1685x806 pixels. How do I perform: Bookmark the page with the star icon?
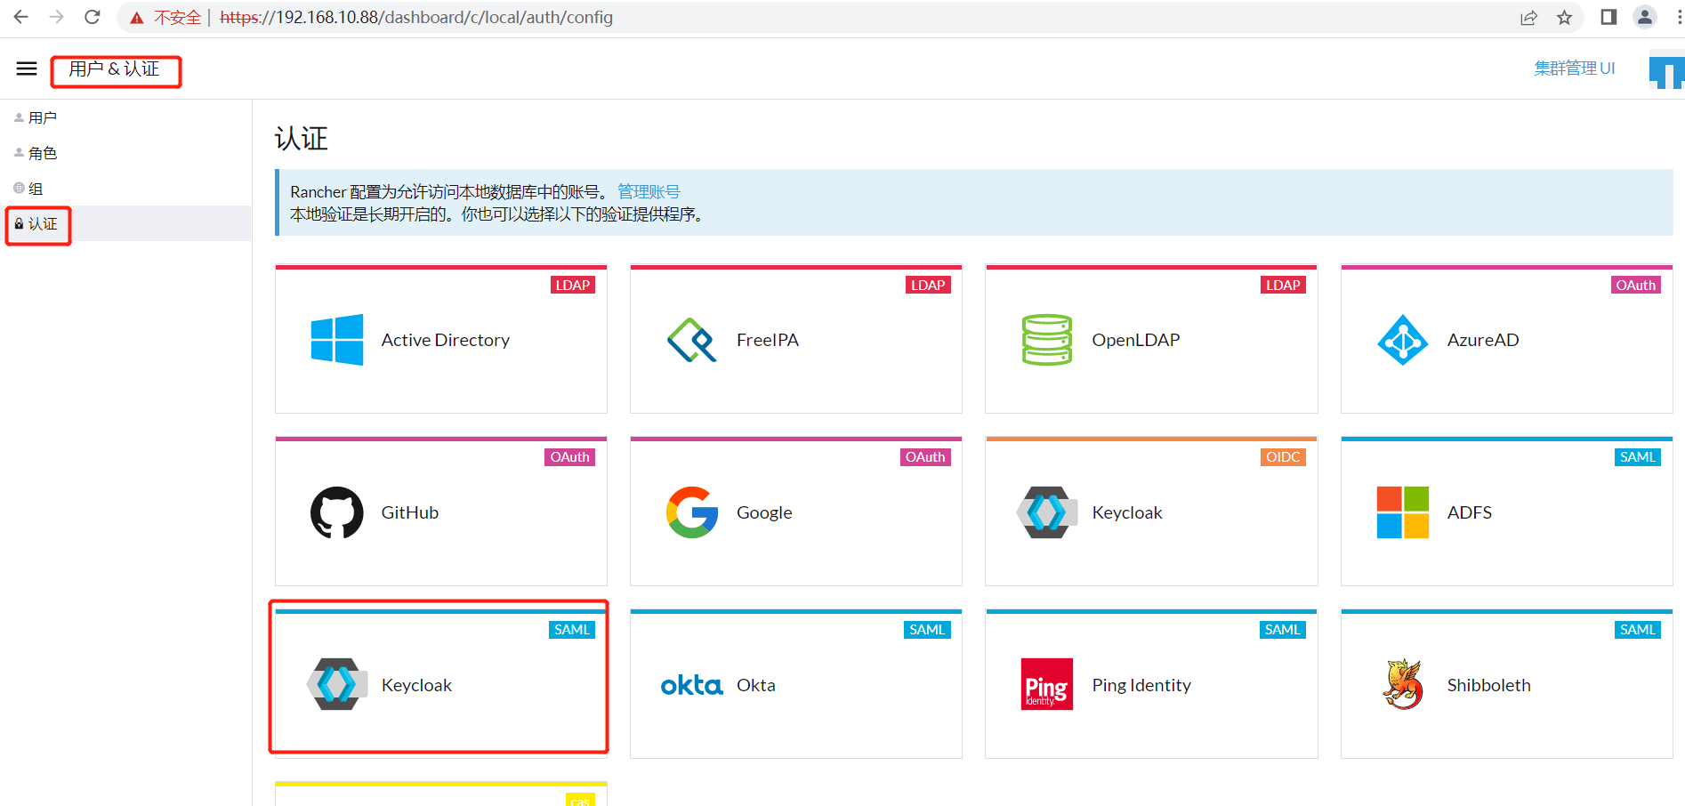(1564, 18)
